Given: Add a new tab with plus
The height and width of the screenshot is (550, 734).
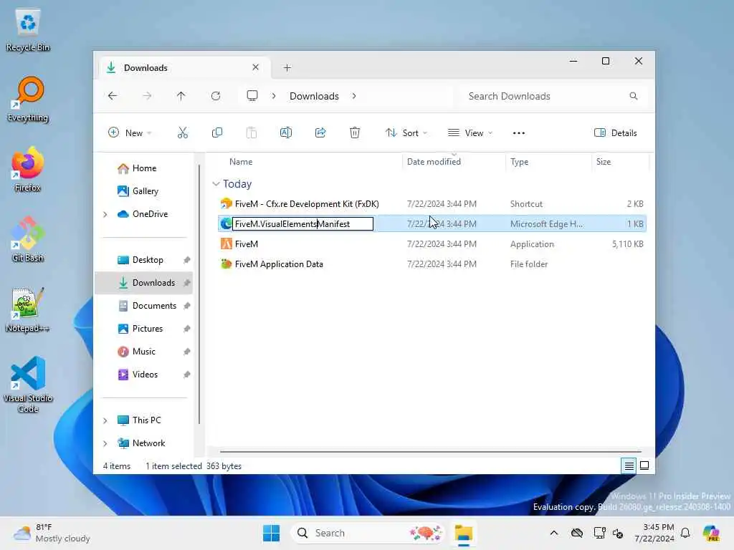Looking at the screenshot, I should coord(287,68).
